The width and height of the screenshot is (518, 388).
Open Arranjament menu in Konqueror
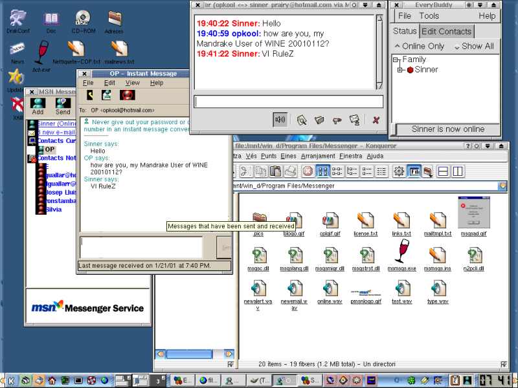tap(318, 156)
